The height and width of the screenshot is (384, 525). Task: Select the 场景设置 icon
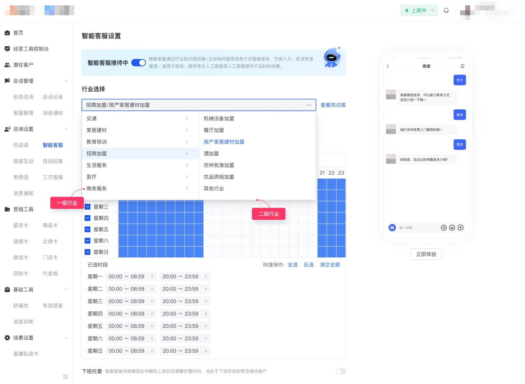[7, 338]
